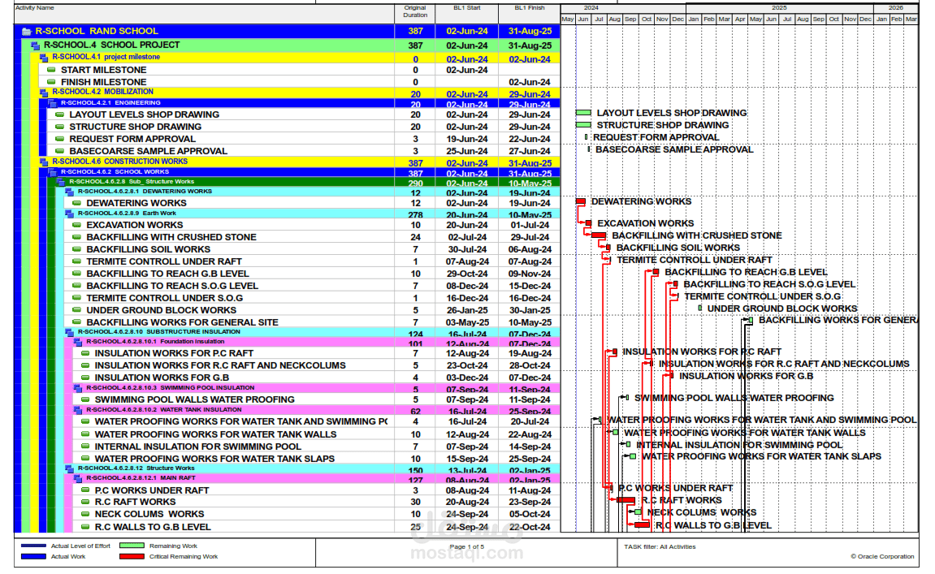Click the 03-May-25 BL1 Start date cell
This screenshot has height=574, width=935.
(468, 322)
